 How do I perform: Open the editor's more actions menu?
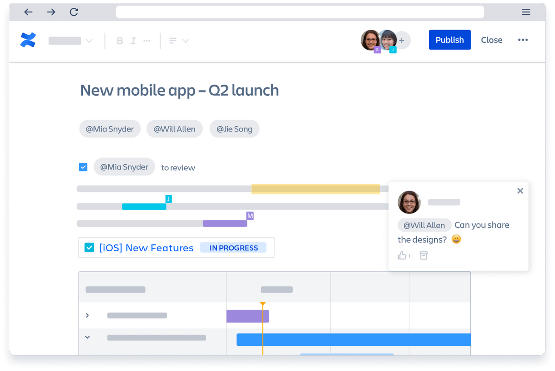coord(523,40)
